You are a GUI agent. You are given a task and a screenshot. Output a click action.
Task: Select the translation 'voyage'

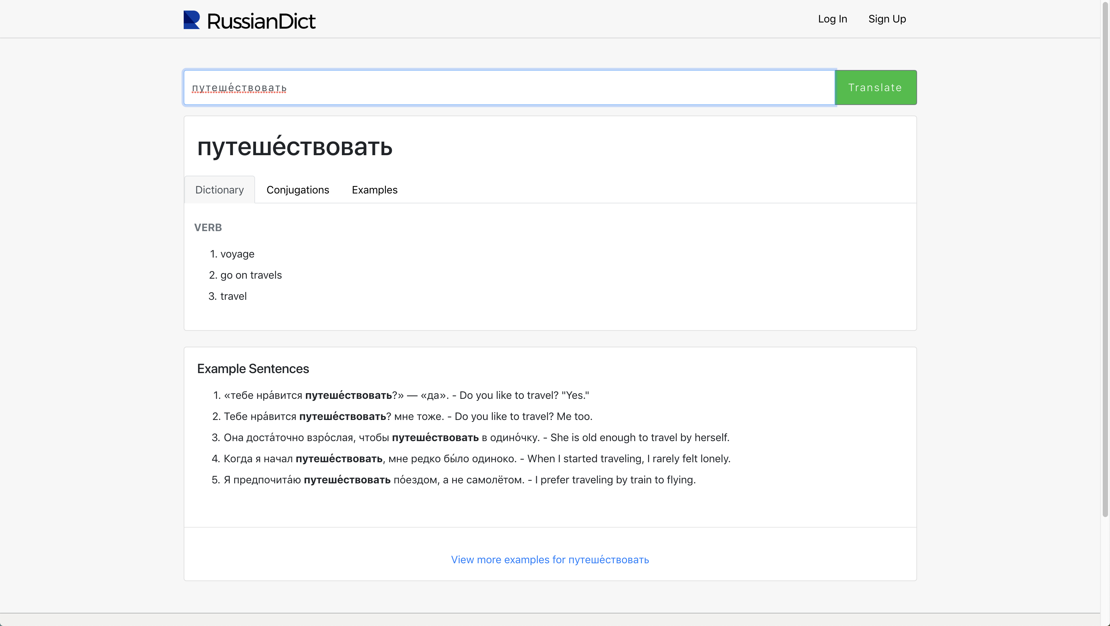point(237,254)
